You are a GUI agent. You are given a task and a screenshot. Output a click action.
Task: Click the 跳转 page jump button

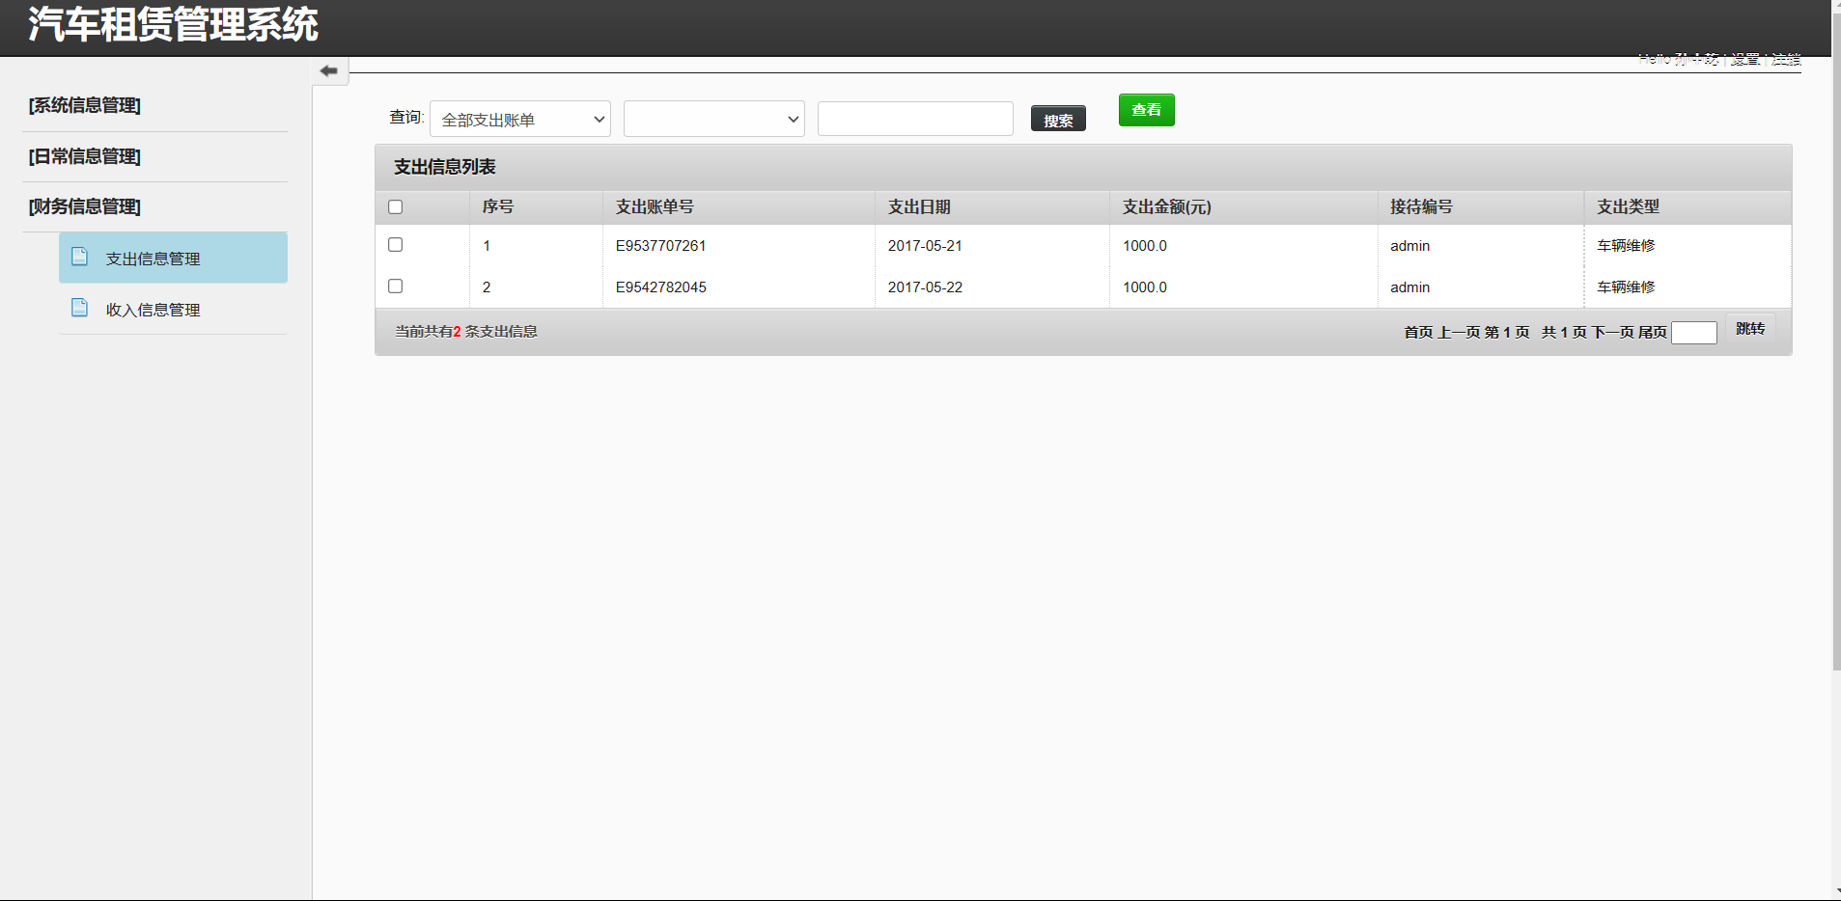(x=1750, y=329)
